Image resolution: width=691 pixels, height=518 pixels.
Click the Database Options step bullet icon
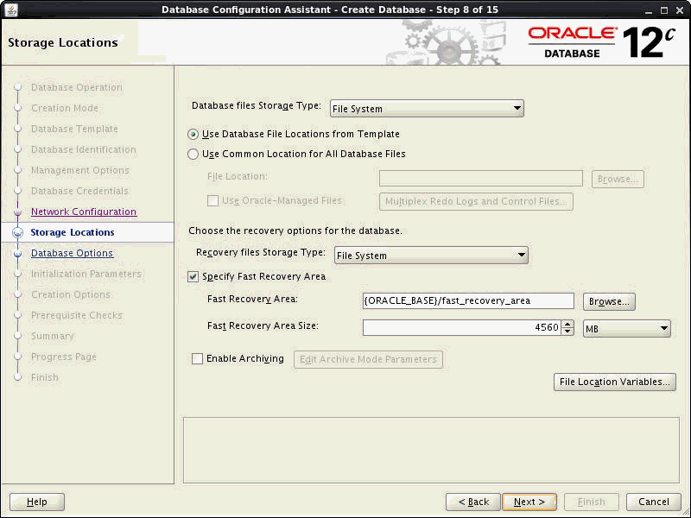point(17,253)
